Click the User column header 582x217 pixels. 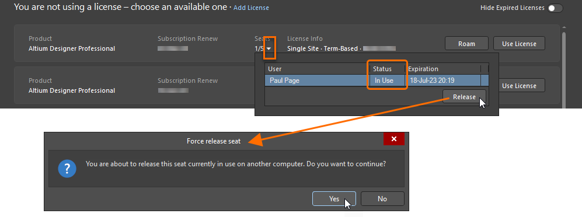coord(318,69)
